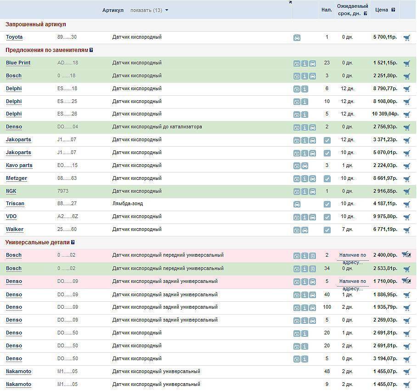Open photo icon for Blue Print row
This screenshot has height=391, width=417.
click(x=297, y=63)
